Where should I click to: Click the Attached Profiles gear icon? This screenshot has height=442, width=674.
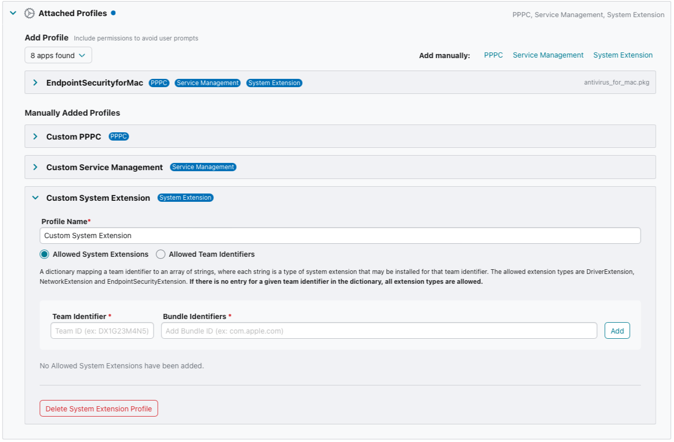click(30, 13)
